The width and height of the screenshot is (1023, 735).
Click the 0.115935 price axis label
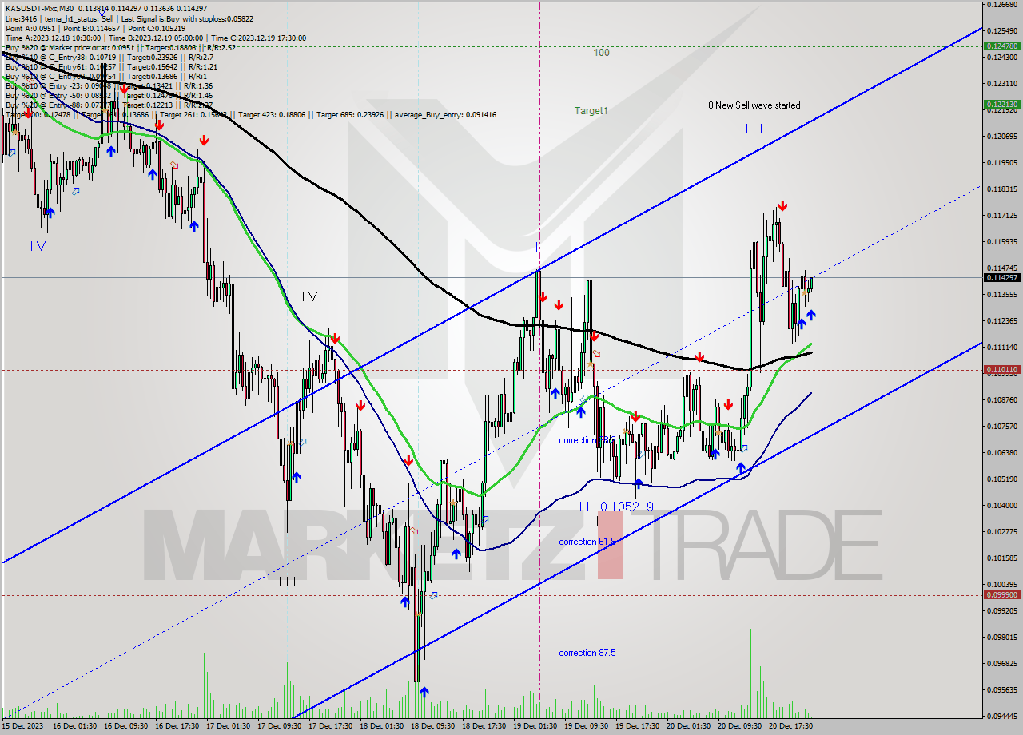click(x=1002, y=241)
